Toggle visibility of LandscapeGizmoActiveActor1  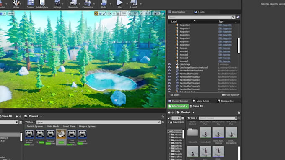pyautogui.click(x=169, y=67)
